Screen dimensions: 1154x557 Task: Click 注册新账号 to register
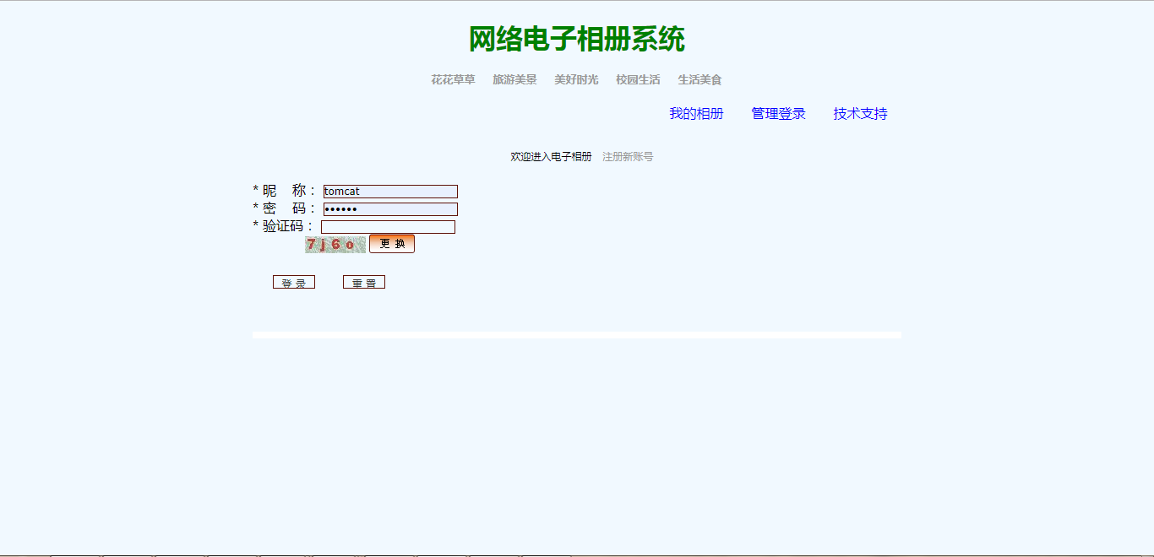tap(628, 157)
